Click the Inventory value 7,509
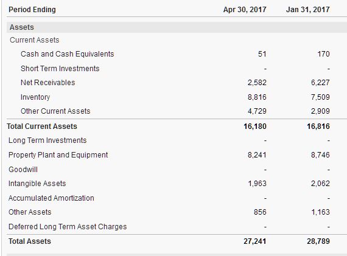Screen dimensions: 347x256 point(320,97)
